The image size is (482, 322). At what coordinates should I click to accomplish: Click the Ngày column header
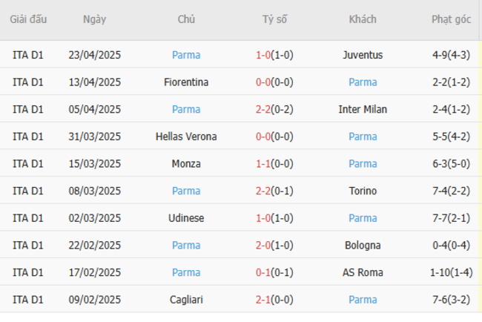point(94,19)
